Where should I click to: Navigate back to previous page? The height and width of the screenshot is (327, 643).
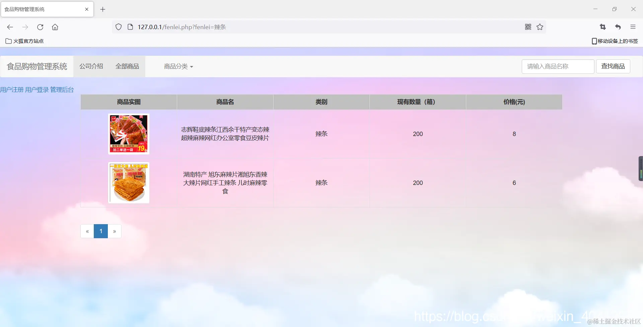coord(10,27)
